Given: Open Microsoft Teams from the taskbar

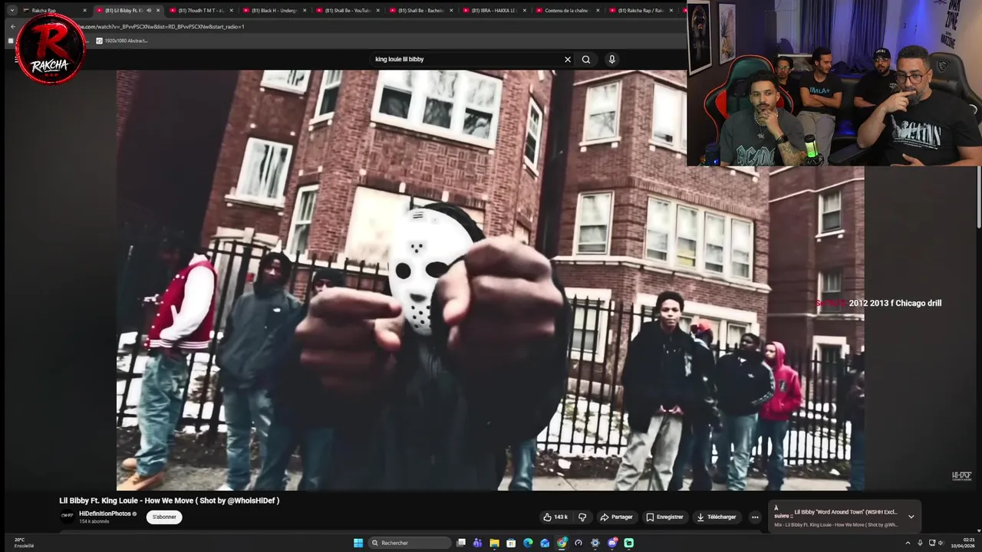Looking at the screenshot, I should click(477, 543).
